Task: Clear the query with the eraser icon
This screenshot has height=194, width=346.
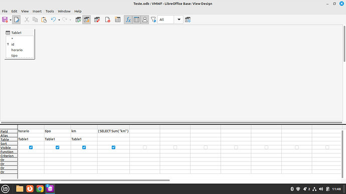Action: click(x=97, y=20)
